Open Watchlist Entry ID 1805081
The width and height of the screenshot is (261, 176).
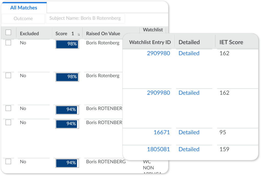coord(158,149)
